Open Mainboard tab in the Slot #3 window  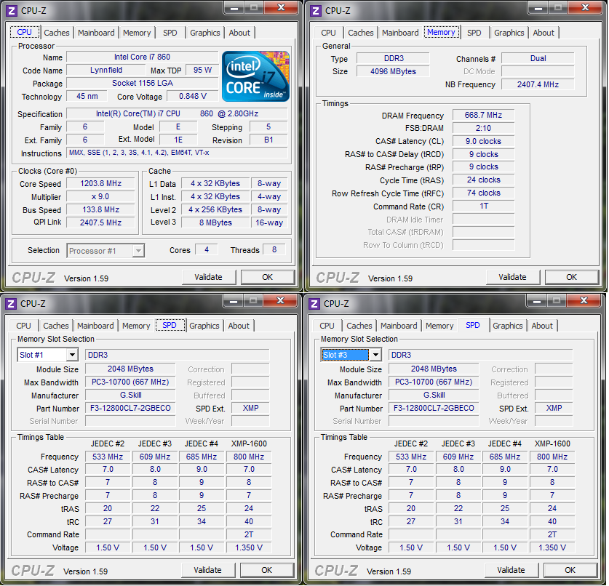click(x=399, y=326)
